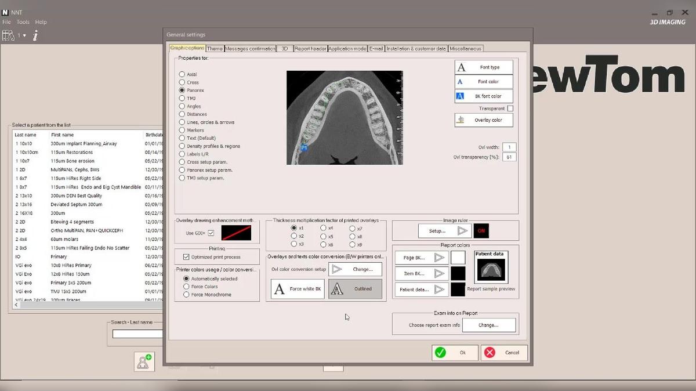Image resolution: width=696 pixels, height=391 pixels.
Task: Click the patient list horizontal scrollbar
Action: [x=87, y=306]
